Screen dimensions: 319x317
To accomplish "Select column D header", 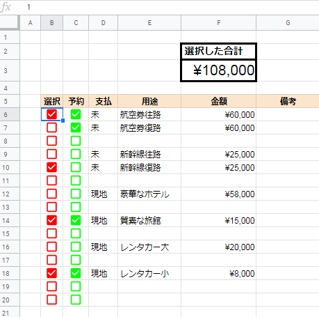I will 103,23.
